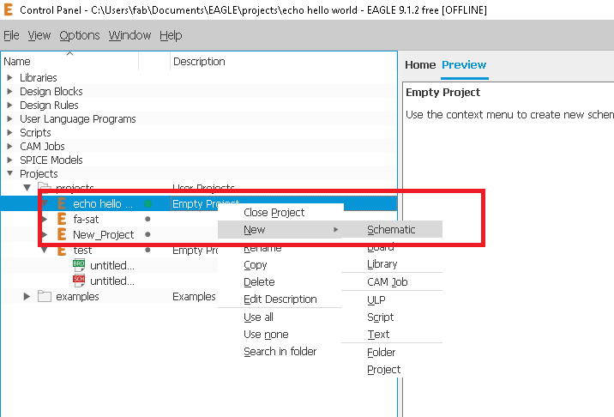Open the File menu

pos(11,35)
